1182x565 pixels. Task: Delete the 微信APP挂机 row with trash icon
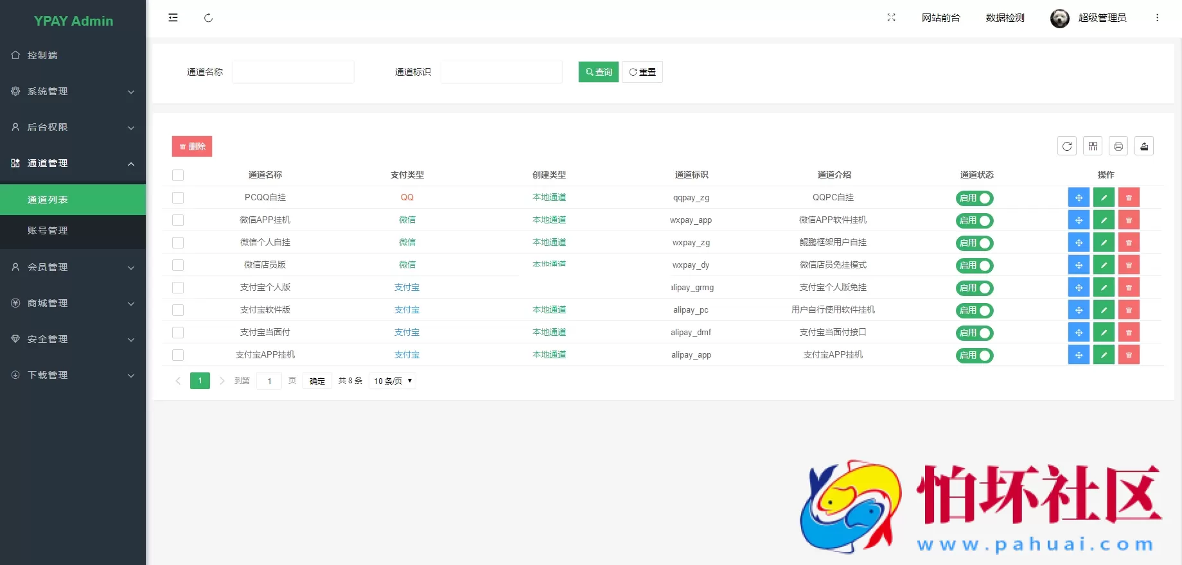click(x=1129, y=220)
